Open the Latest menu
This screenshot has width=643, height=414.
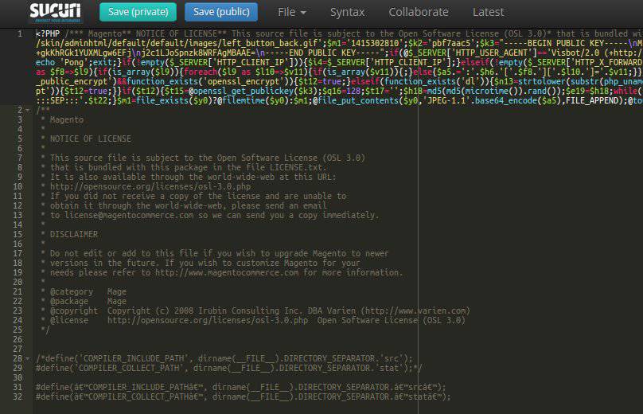click(488, 12)
